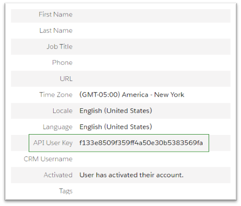This screenshot has width=241, height=206.
Task: Click the Language label
Action: tap(58, 127)
